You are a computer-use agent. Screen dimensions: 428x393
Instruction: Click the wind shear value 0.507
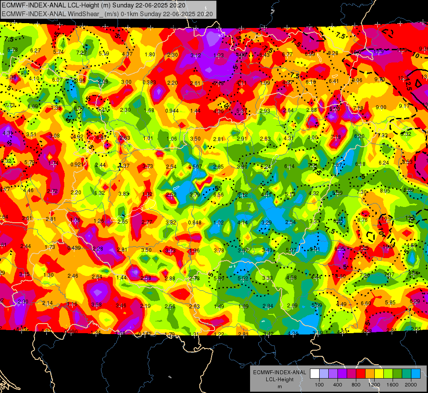(x=195, y=167)
